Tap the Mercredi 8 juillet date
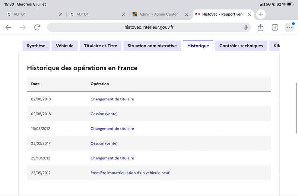Screen dimensions: 298x196 [x=31, y=4]
